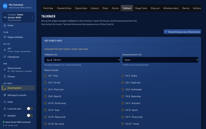Image resolution: width=206 pixels, height=129 pixels.
Task: Check the Ch 20 · Tracks box
Action: 123,124
